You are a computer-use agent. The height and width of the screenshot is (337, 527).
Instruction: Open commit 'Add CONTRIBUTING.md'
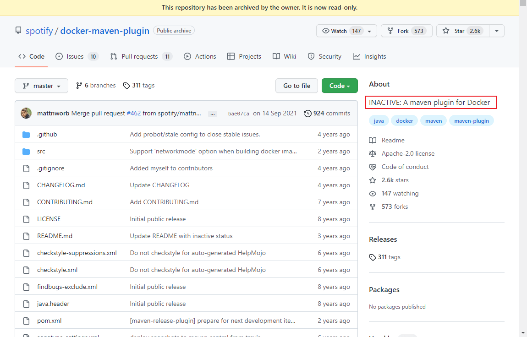coord(165,202)
